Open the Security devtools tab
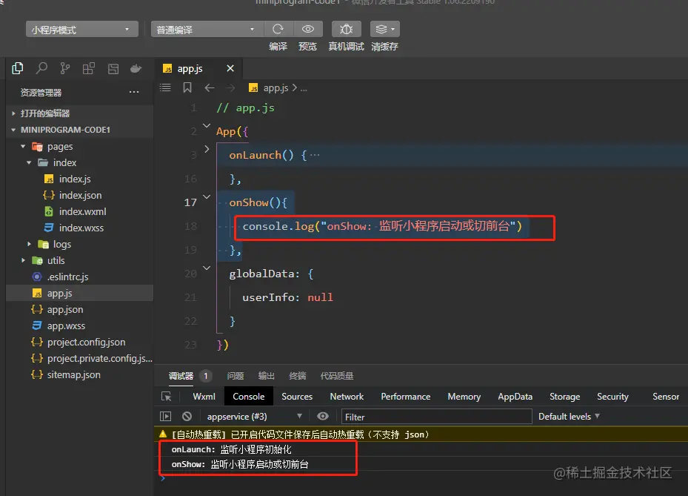The height and width of the screenshot is (496, 688). [612, 396]
